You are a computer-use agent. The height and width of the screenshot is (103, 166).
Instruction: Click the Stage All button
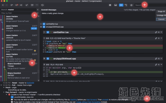(x=161, y=11)
